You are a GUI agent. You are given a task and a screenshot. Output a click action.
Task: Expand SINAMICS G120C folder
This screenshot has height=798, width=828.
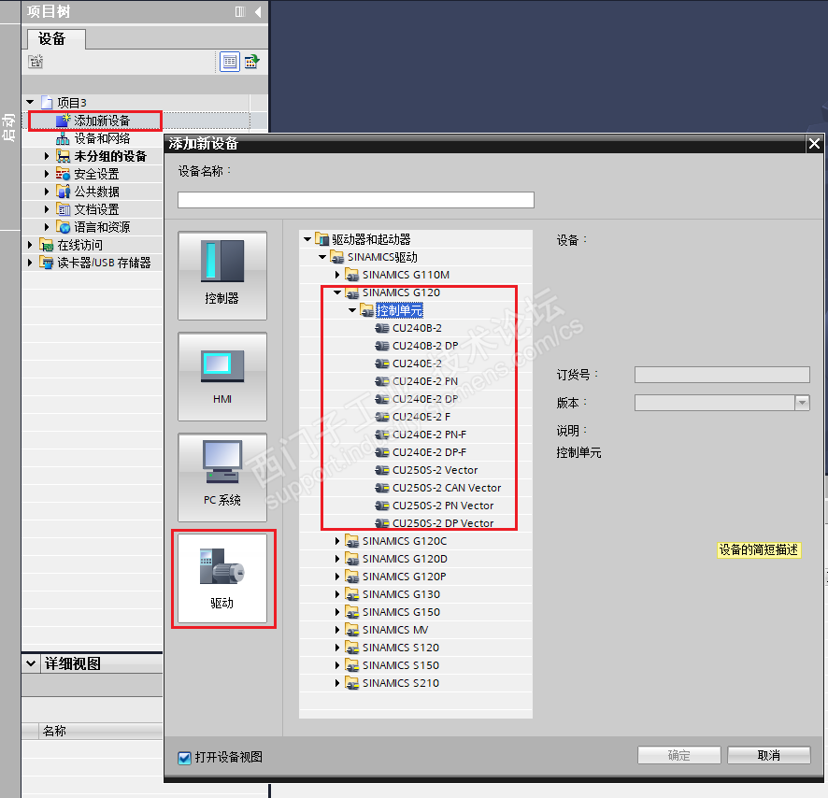[337, 541]
